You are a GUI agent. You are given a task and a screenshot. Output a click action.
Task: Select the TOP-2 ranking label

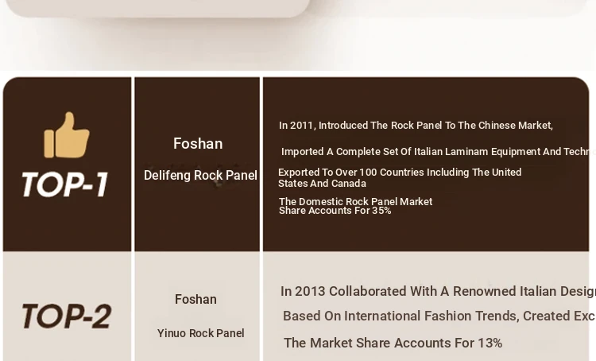[67, 316]
